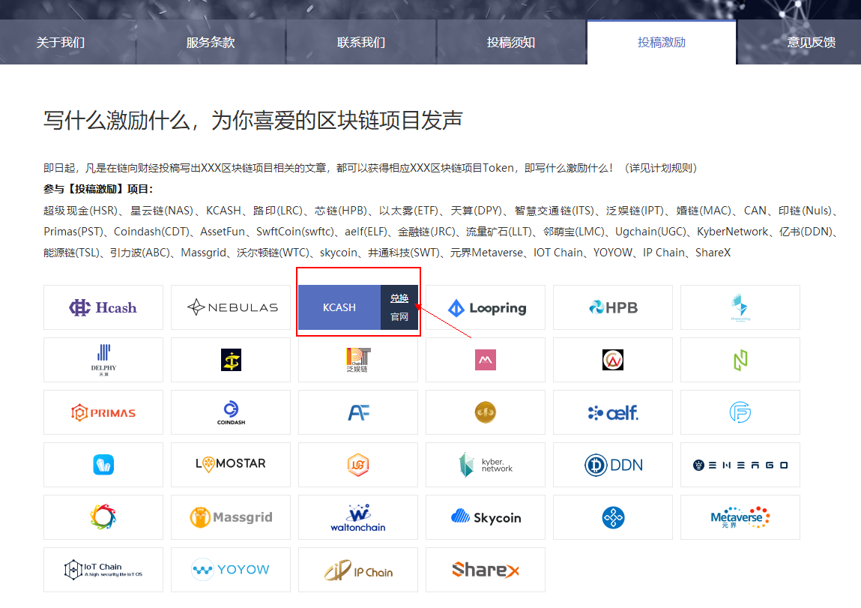The height and width of the screenshot is (608, 861).
Task: Select the gold SwftCoin logo card
Action: tap(486, 412)
